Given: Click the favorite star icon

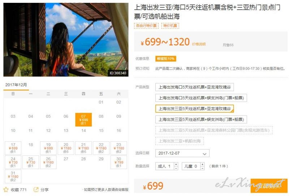Looking at the screenshot, I should point(6,190).
